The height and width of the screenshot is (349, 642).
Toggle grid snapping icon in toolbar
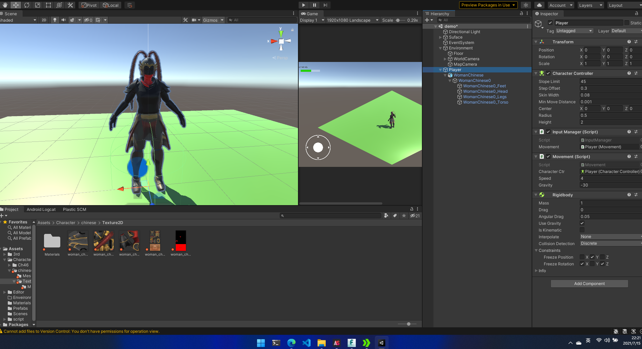pos(130,5)
